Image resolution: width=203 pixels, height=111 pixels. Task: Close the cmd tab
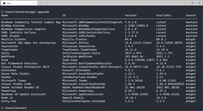[35, 3]
